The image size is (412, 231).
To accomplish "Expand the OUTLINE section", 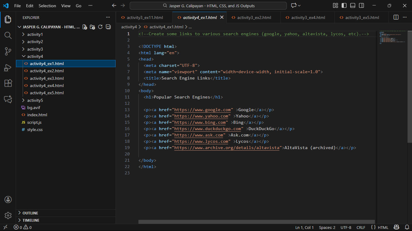I will coord(30,213).
